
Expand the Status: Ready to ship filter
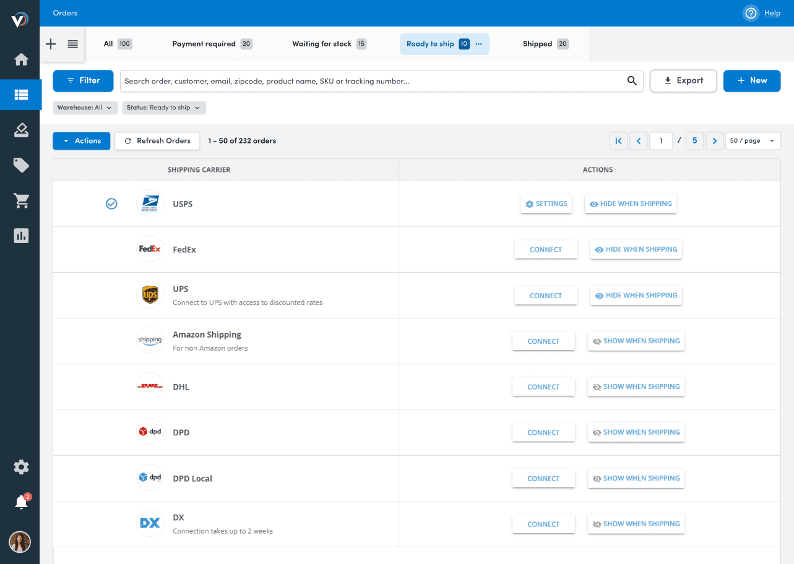[x=164, y=108]
